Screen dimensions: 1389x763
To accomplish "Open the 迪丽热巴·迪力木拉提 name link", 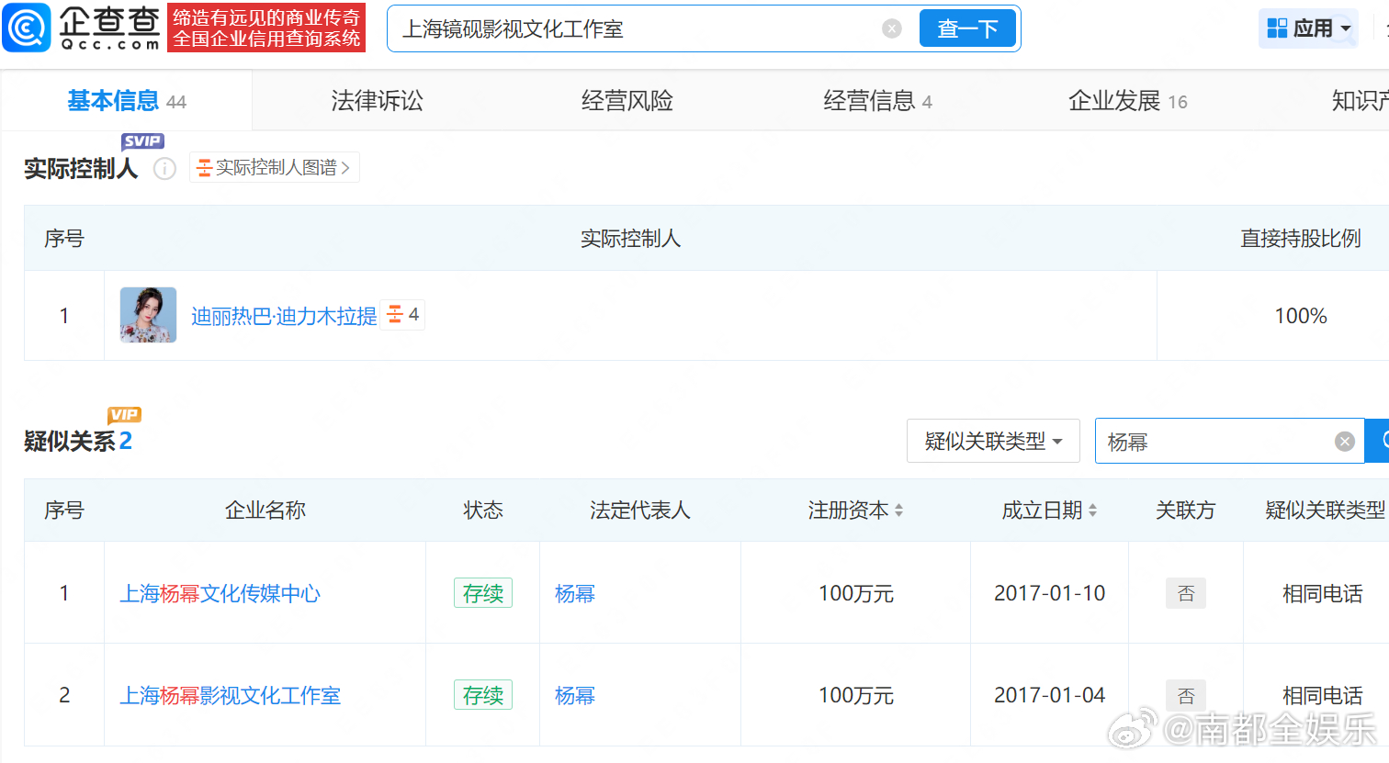I will click(x=284, y=317).
